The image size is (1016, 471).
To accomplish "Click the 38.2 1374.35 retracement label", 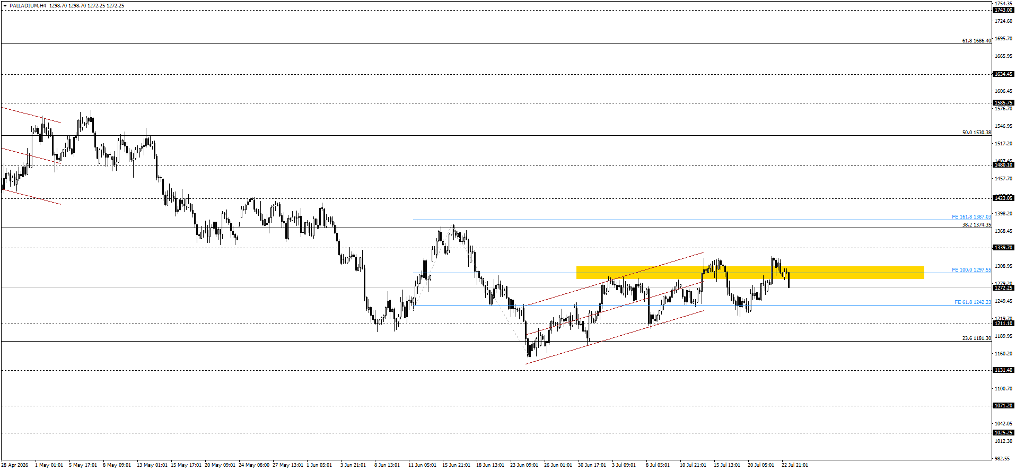I will click(976, 225).
